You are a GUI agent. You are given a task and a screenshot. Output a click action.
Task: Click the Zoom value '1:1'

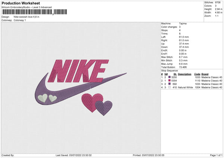tap(217, 16)
